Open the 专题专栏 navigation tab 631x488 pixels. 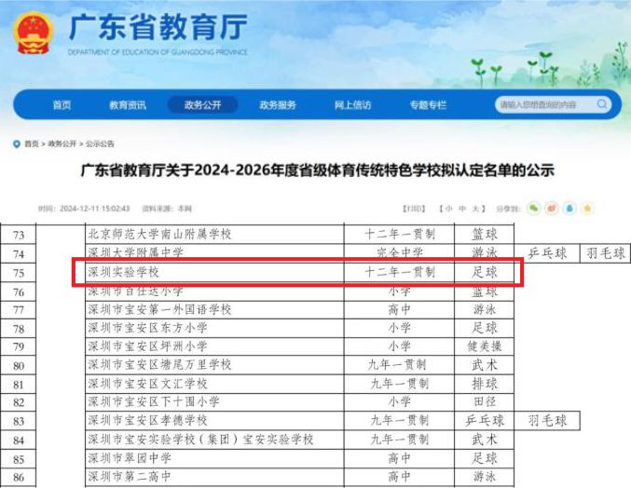point(428,105)
